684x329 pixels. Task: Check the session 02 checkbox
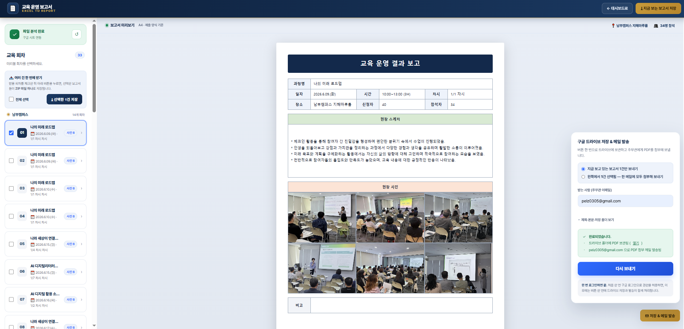pos(11,161)
